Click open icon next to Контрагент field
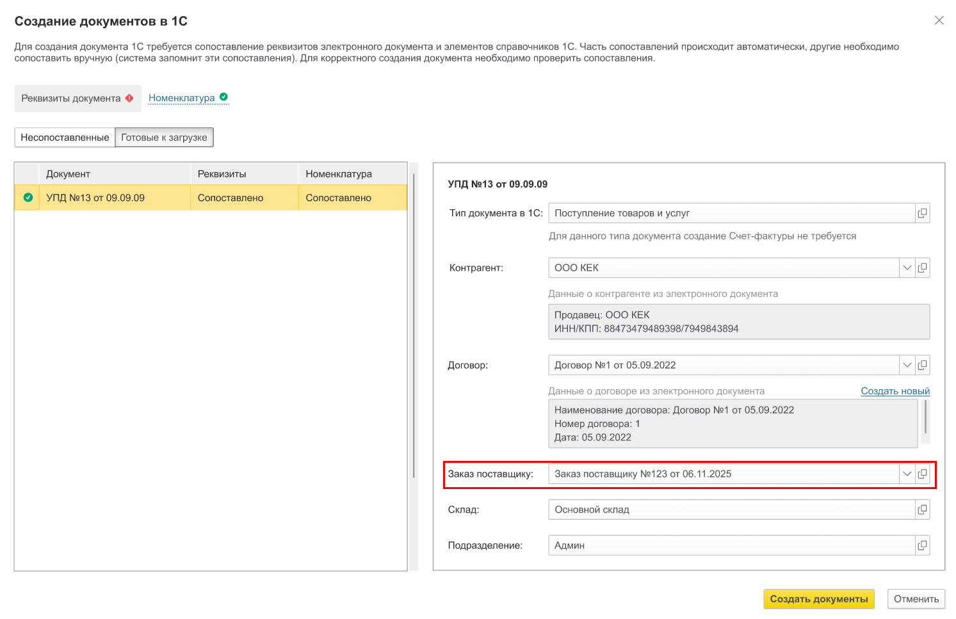The image size is (956, 619). (x=922, y=268)
